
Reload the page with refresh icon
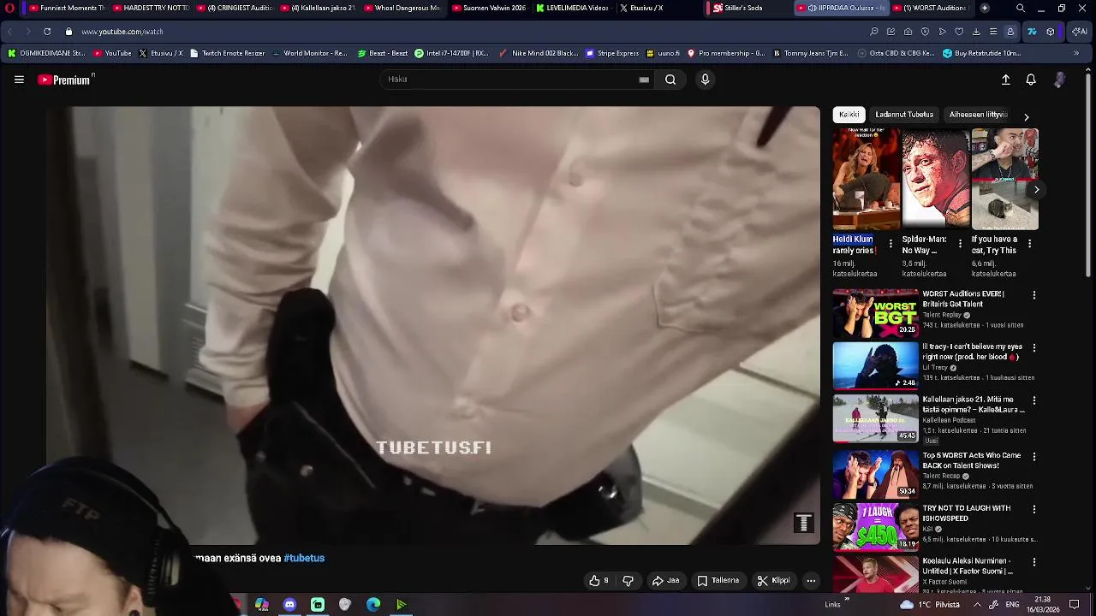click(47, 32)
